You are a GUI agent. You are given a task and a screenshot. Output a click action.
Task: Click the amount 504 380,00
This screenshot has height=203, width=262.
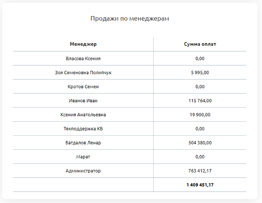pyautogui.click(x=200, y=143)
